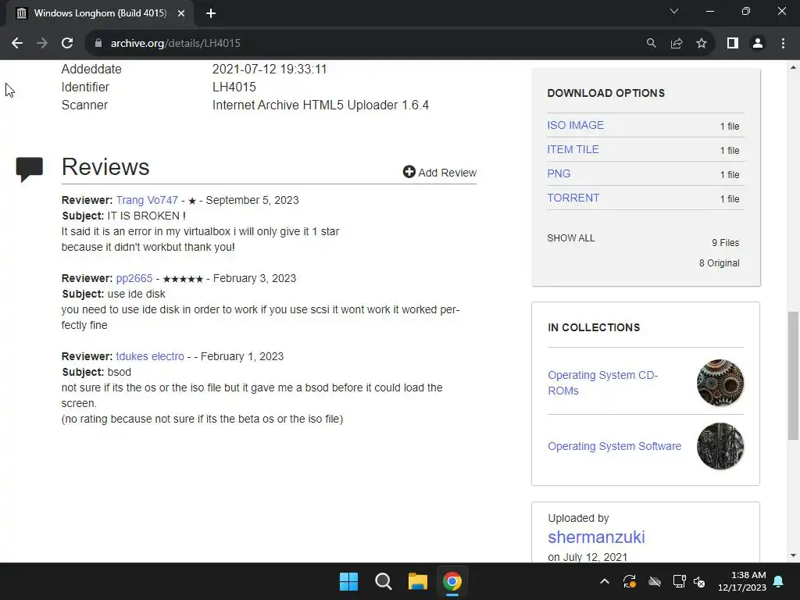Open the clock showing 1:38 AM
Screen dimensions: 800x600
click(x=742, y=581)
